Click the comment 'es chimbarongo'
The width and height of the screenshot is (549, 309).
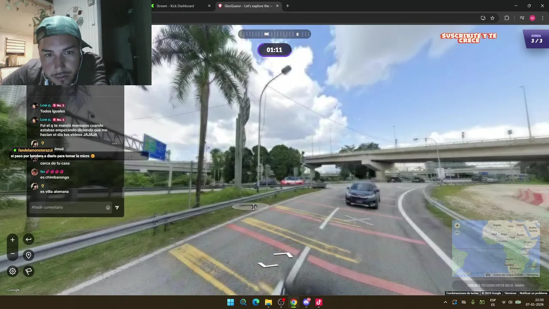click(54, 177)
